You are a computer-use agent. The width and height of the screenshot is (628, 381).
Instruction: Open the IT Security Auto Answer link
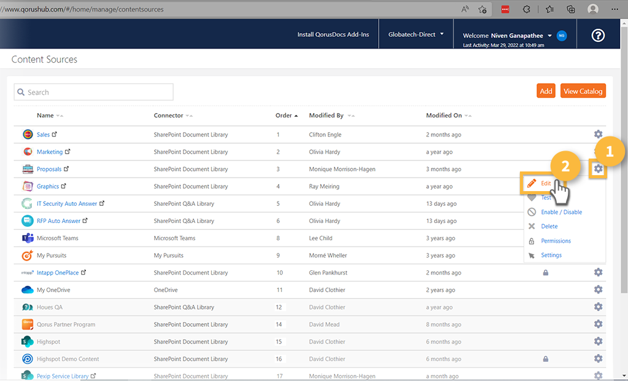pos(67,204)
